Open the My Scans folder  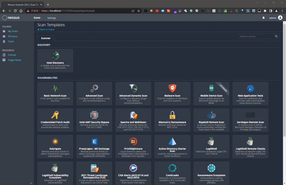(x=13, y=31)
